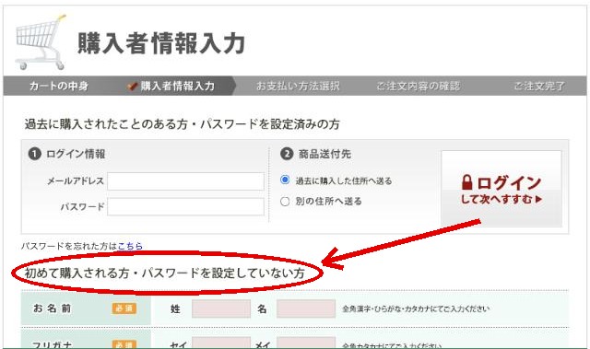The height and width of the screenshot is (349, 590).
Task: Click the checkmark icon beside 購入者情報入力 step
Action: (x=132, y=86)
